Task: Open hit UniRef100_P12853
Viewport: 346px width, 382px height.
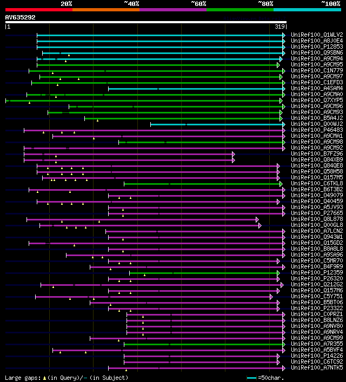Action: 317,47
